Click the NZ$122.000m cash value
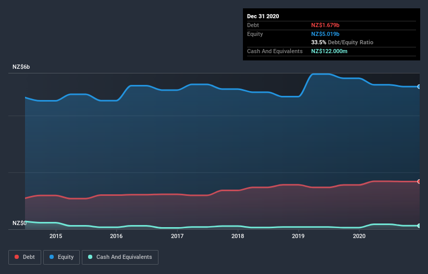This screenshot has height=274, width=428. pos(329,51)
